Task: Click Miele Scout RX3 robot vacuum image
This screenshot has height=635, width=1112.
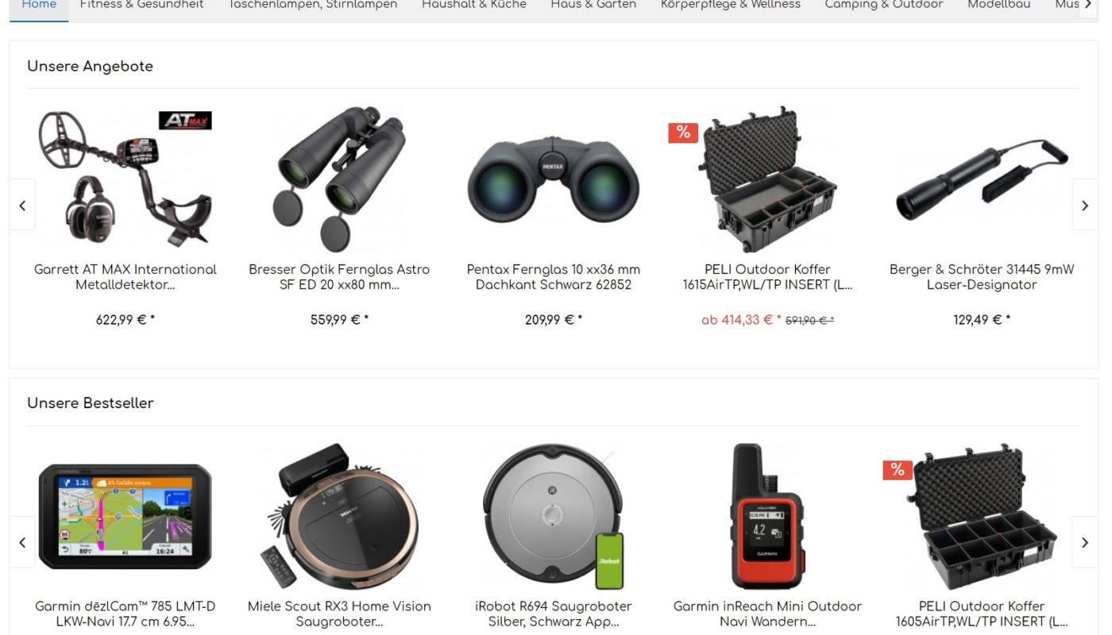Action: [339, 517]
